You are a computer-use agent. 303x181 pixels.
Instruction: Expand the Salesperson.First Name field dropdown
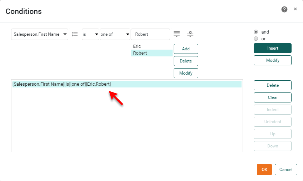click(40, 34)
